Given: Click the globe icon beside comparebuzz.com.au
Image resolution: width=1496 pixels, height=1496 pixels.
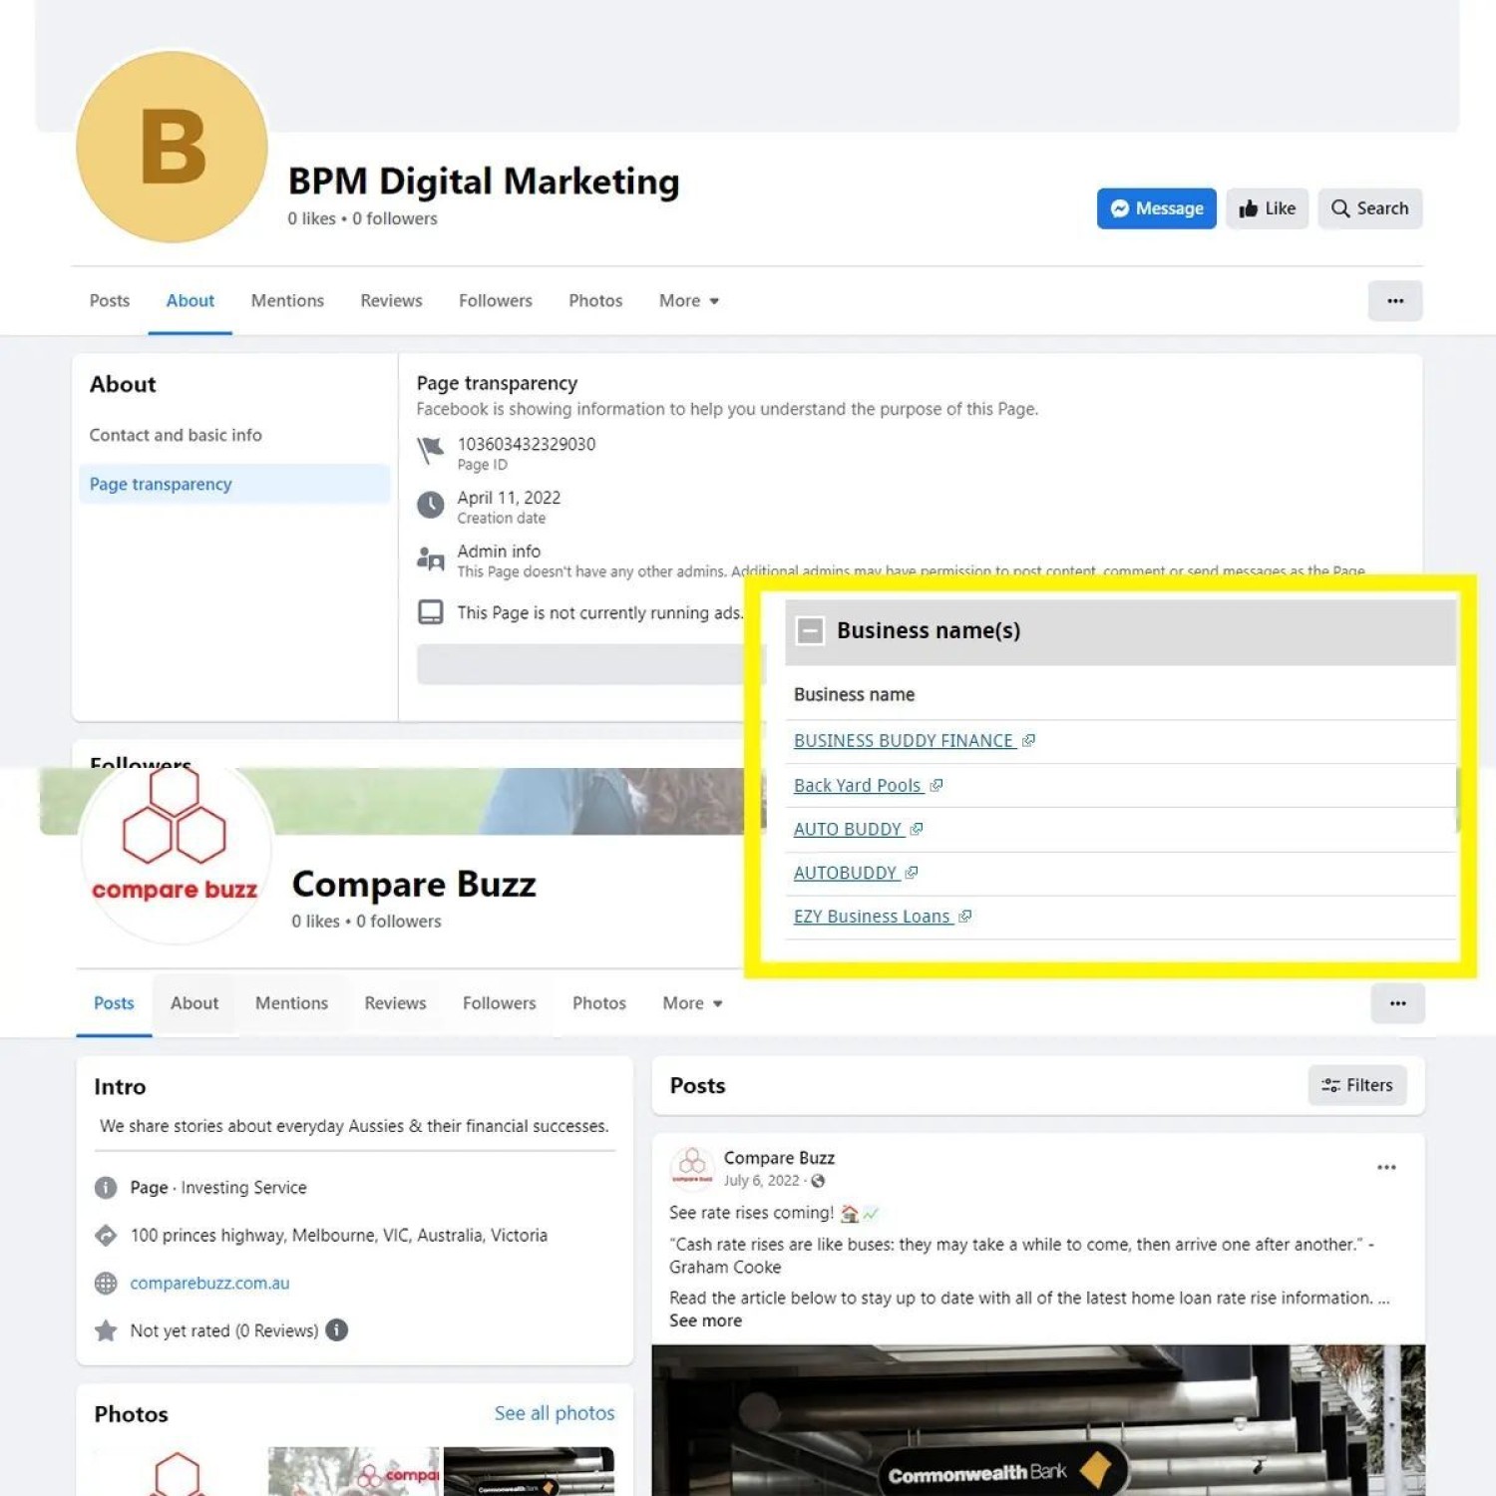Looking at the screenshot, I should [x=106, y=1284].
